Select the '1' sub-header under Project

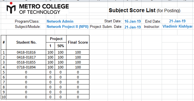click(50, 46)
